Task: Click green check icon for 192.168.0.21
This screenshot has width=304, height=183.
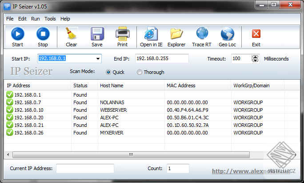Action: pos(9,125)
